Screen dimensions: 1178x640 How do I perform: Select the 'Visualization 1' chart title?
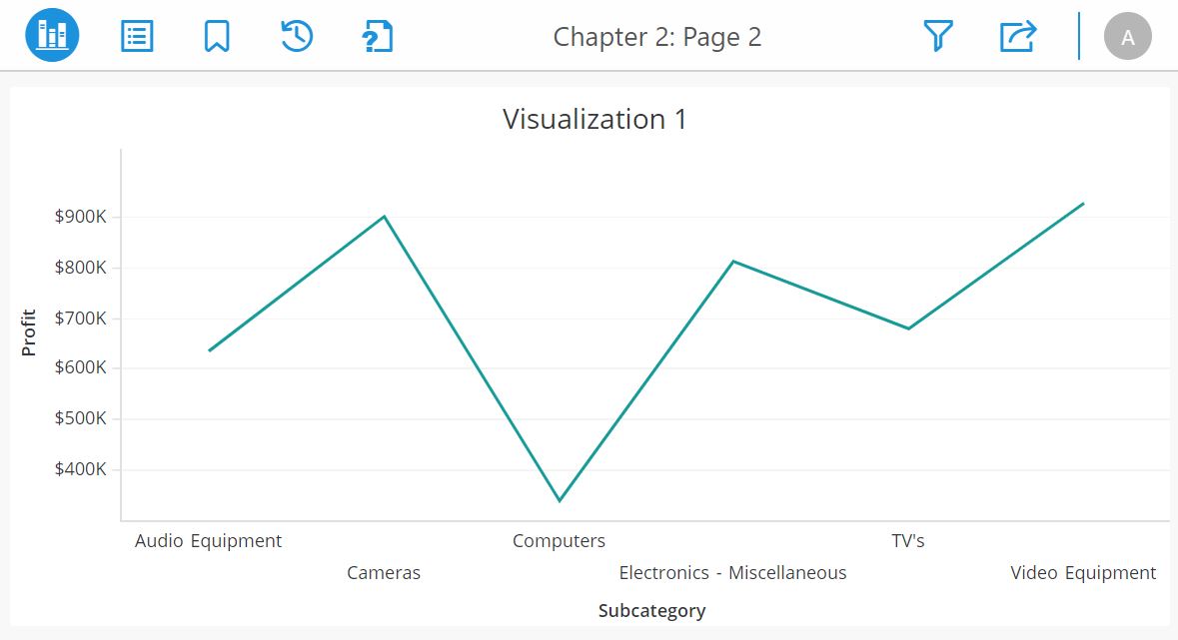593,119
